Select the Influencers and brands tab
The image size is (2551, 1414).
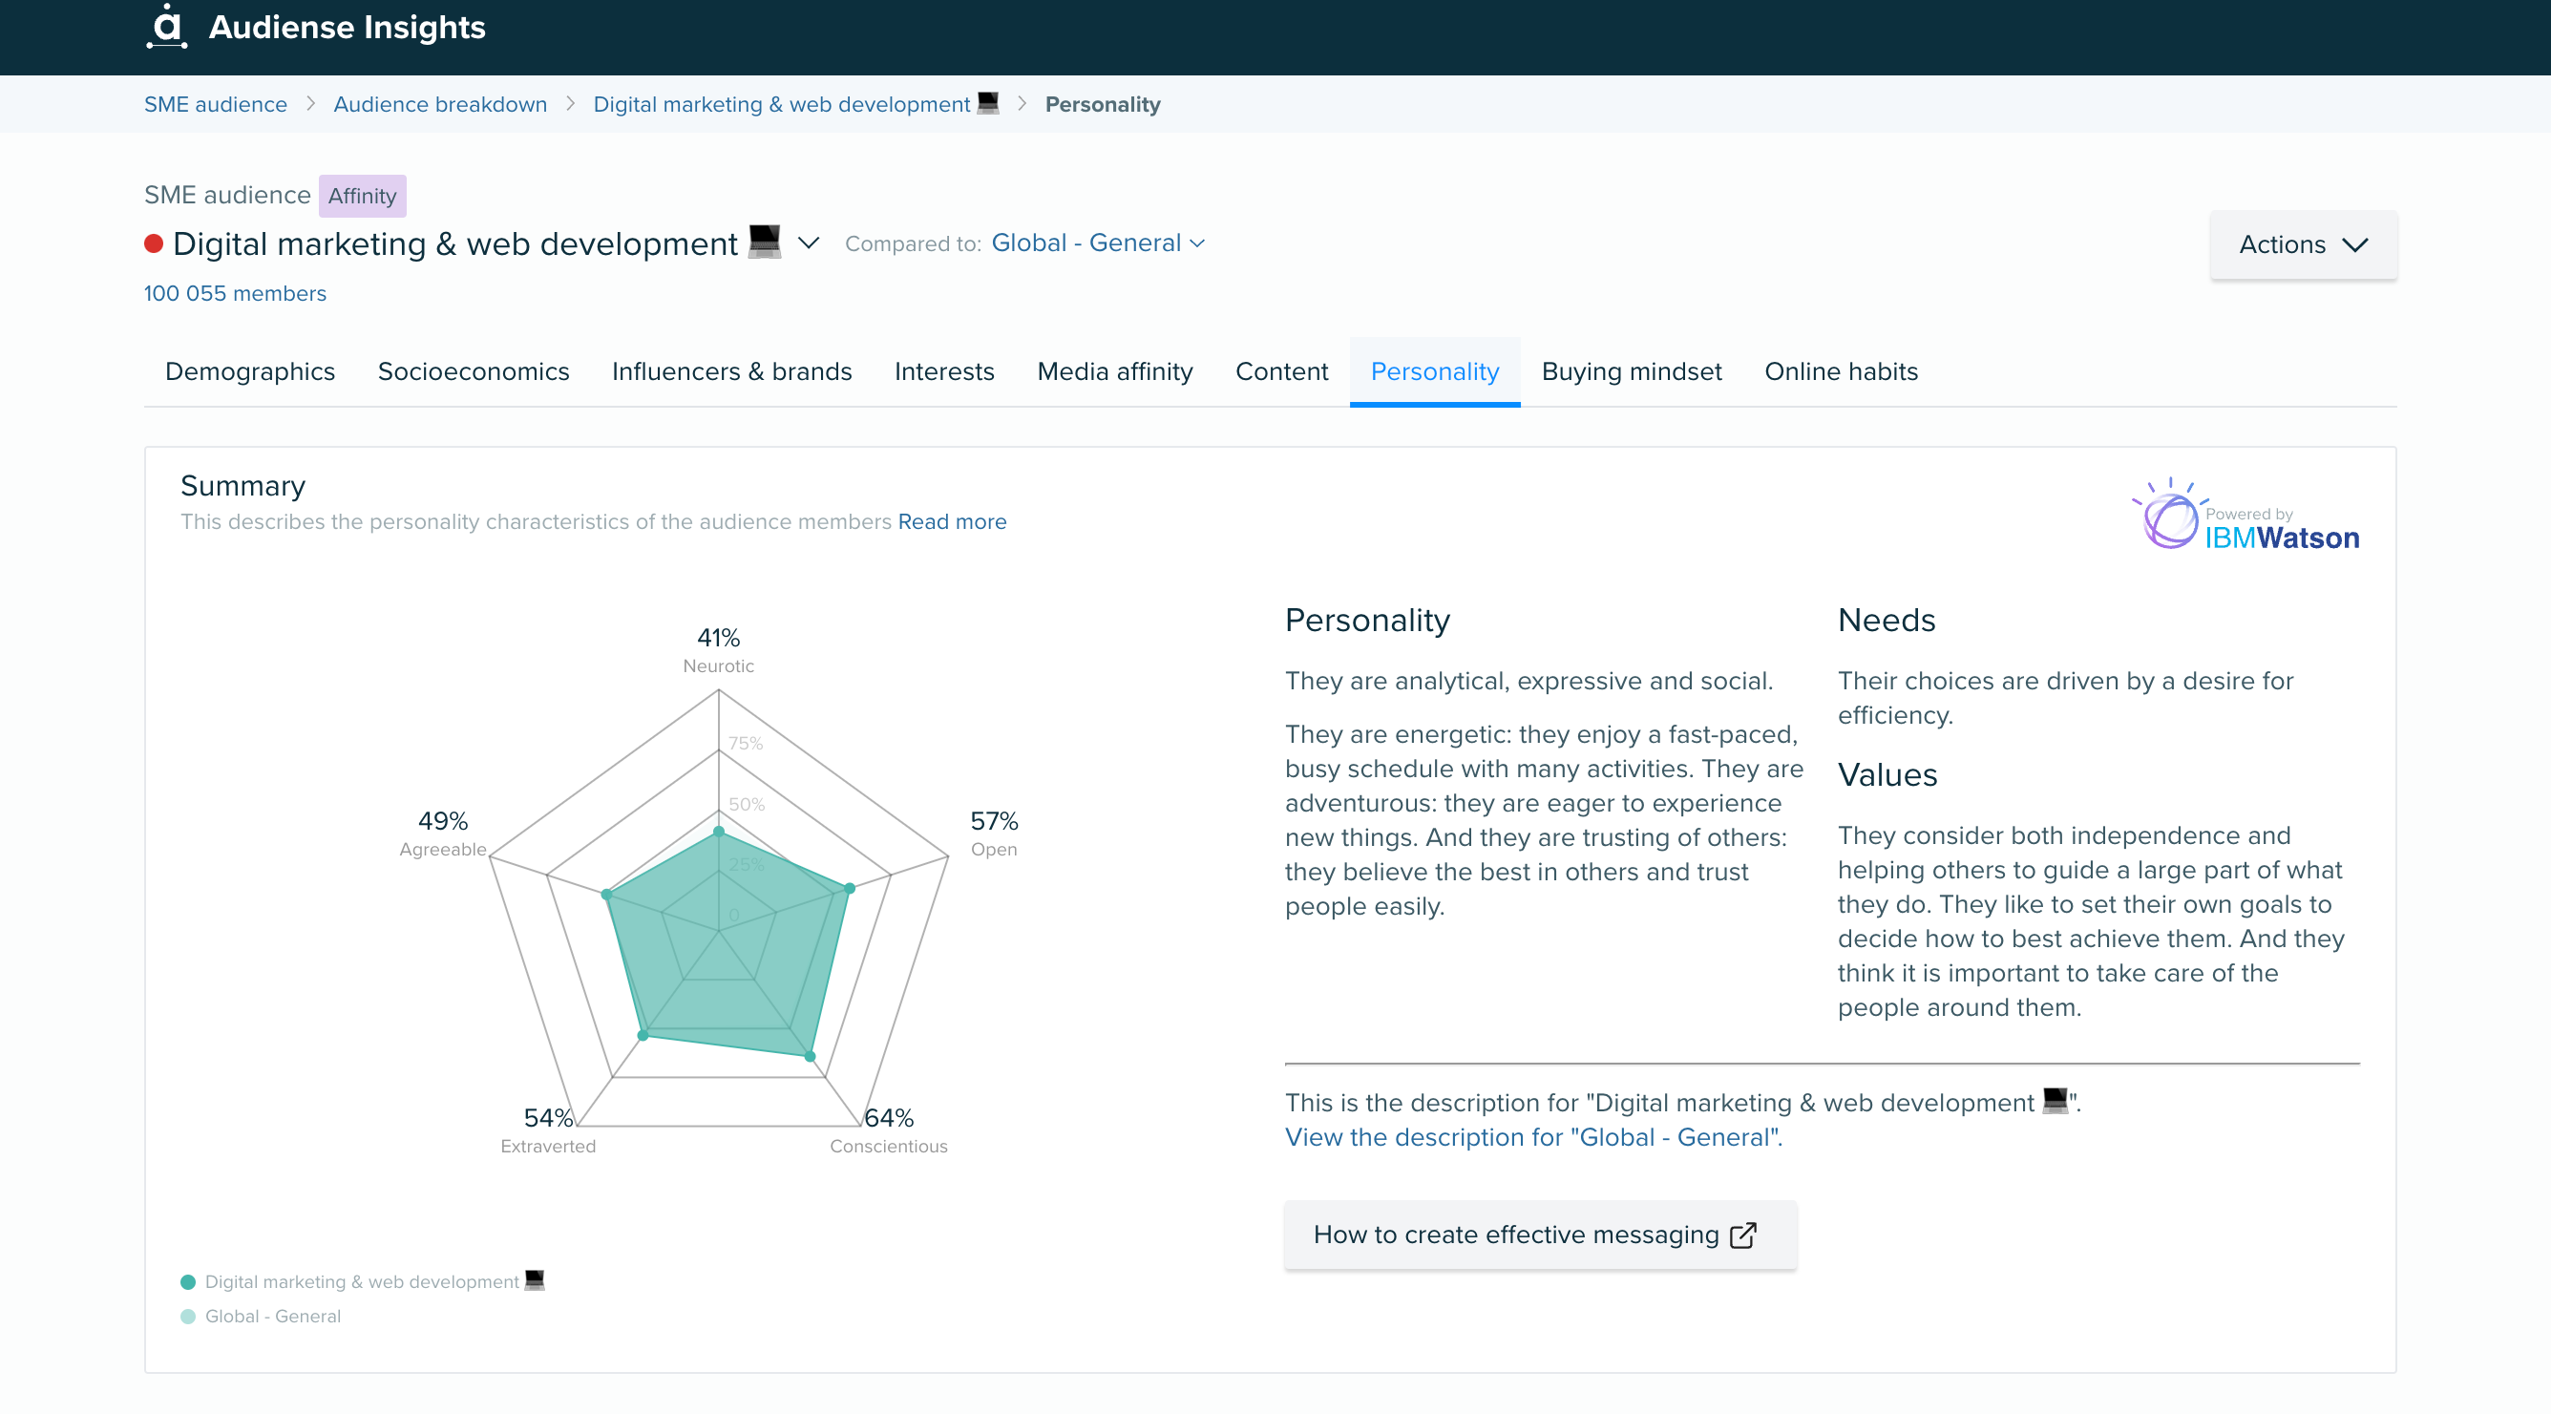click(731, 370)
